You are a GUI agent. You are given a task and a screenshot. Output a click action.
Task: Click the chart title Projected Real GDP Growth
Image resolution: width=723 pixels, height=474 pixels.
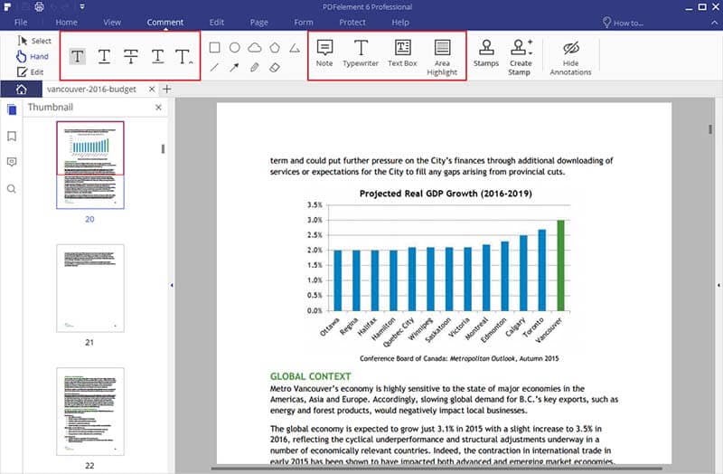click(446, 194)
